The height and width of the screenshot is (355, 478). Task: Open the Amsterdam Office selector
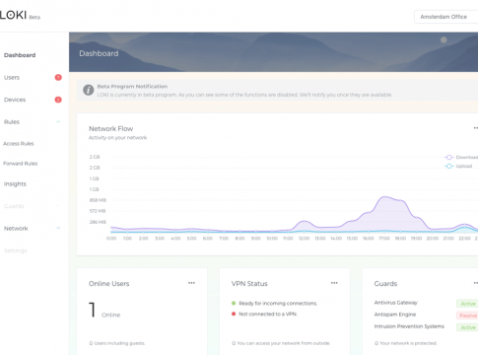point(445,17)
